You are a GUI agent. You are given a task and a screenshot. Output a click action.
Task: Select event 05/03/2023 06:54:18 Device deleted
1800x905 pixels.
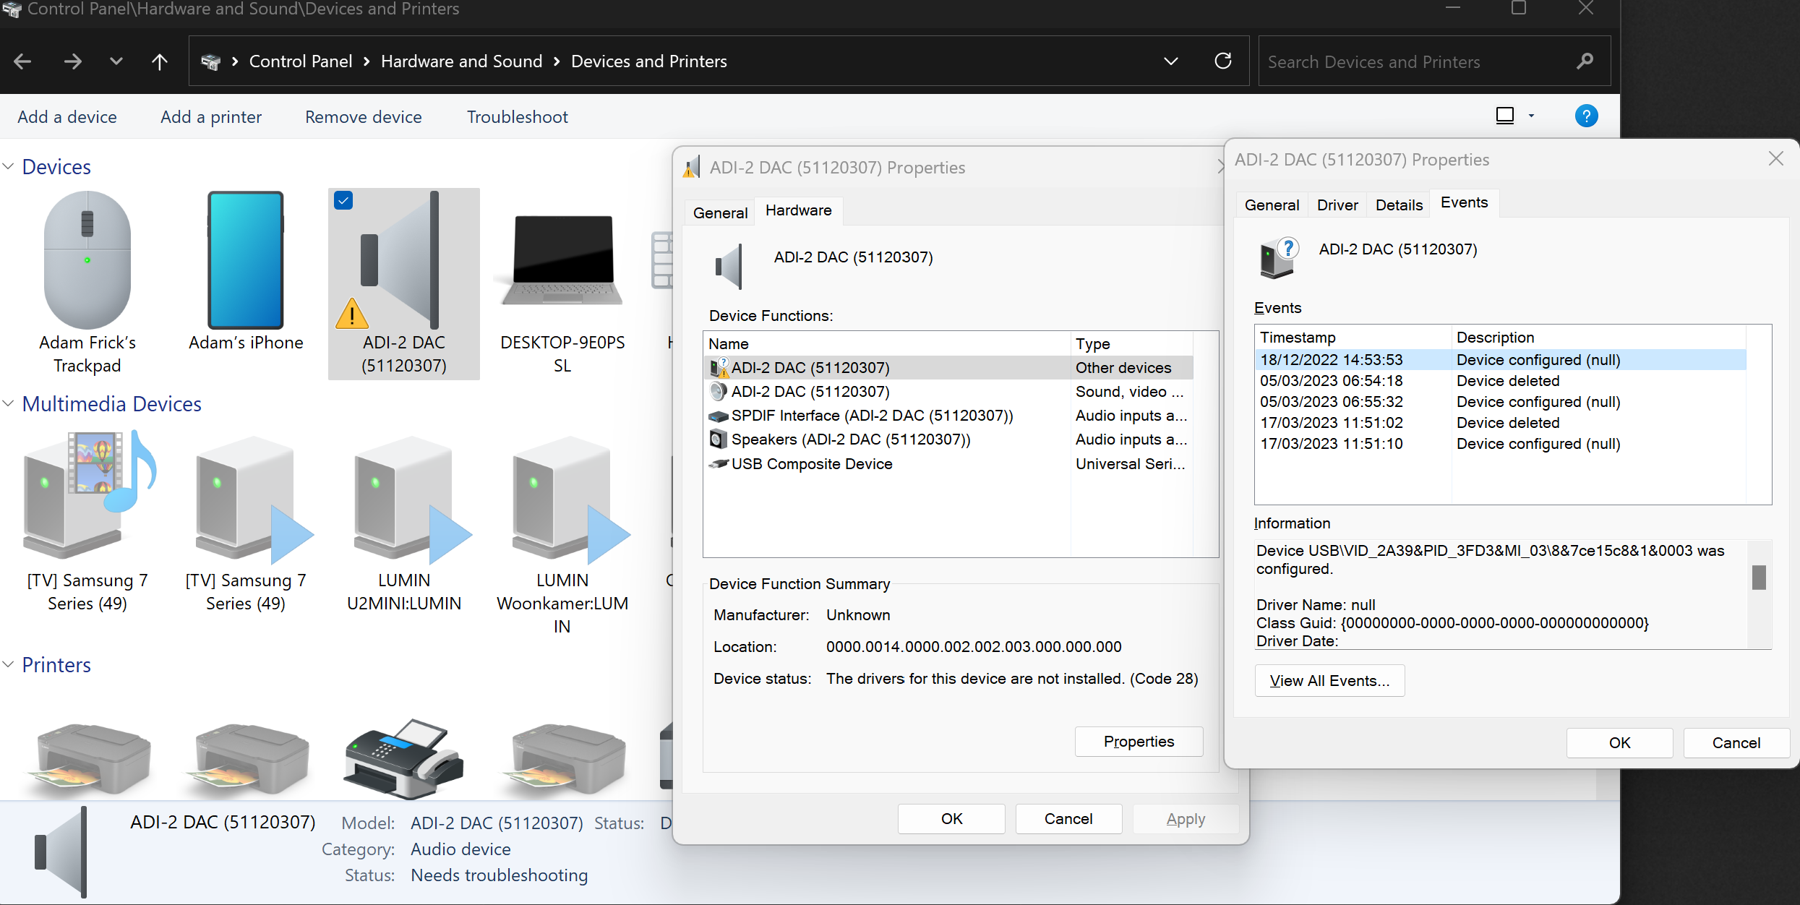[1501, 381]
